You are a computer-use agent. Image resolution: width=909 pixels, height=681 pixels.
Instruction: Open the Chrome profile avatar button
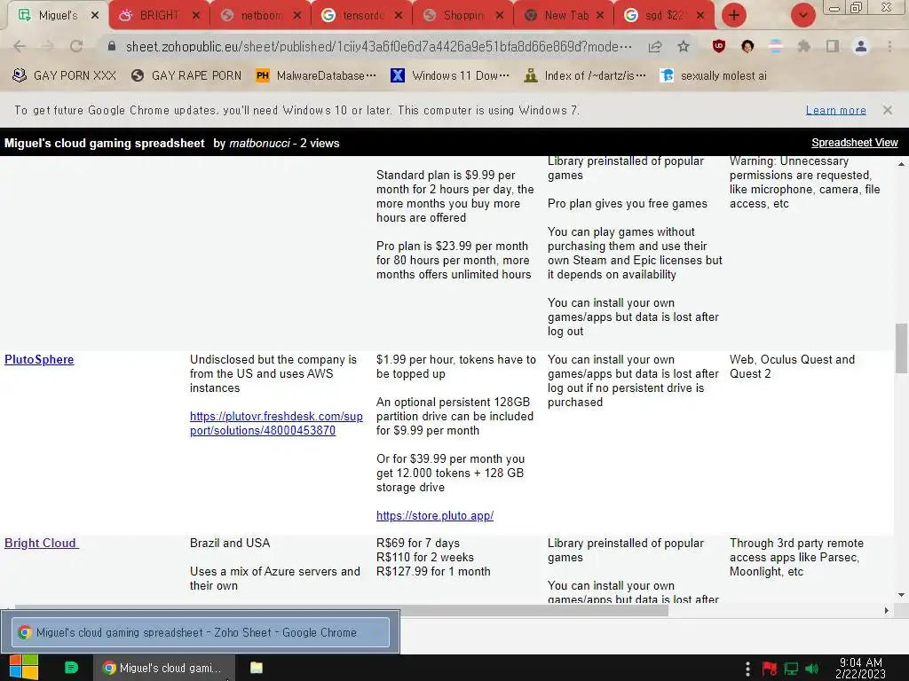click(x=861, y=46)
